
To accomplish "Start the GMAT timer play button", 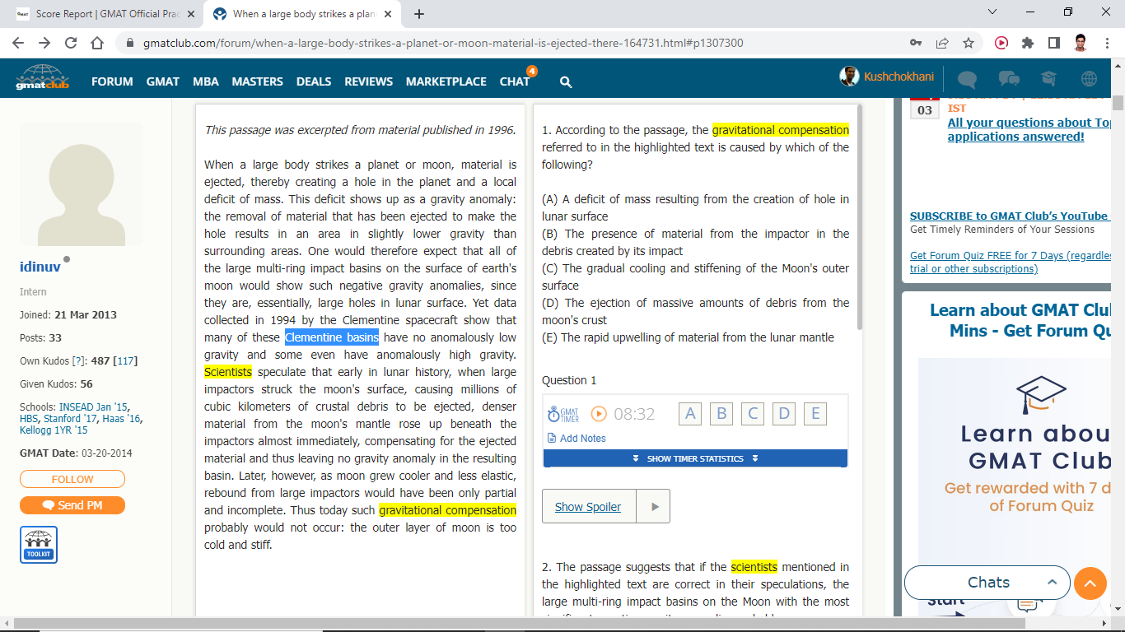I will [599, 414].
